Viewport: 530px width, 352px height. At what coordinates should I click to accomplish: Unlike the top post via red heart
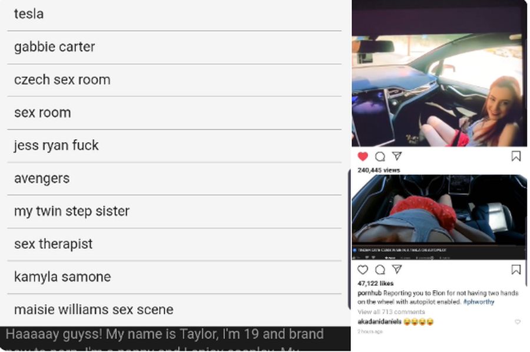pos(363,156)
